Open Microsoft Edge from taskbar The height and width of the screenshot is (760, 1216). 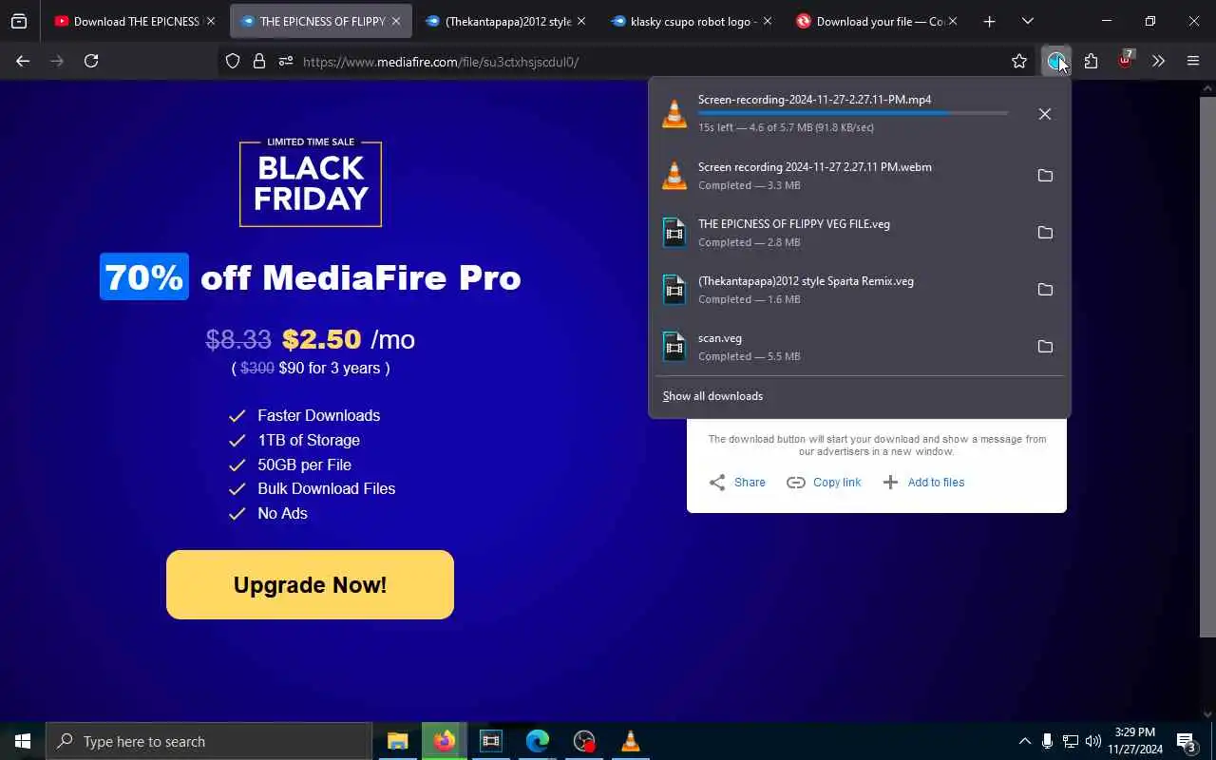538,741
